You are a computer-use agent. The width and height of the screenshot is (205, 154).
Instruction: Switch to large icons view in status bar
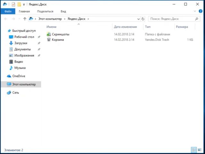200,150
